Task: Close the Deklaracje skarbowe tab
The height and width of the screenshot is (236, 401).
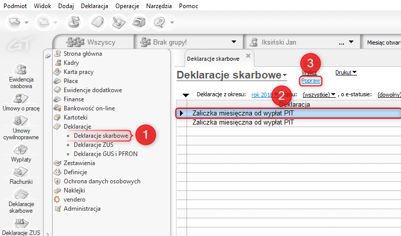Action: (x=248, y=56)
